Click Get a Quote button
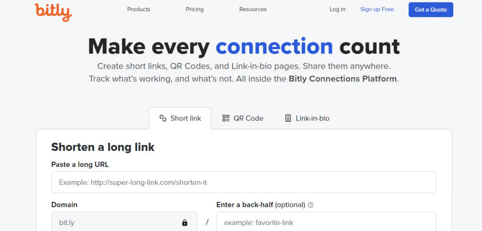This screenshot has height=231, width=482. click(431, 9)
